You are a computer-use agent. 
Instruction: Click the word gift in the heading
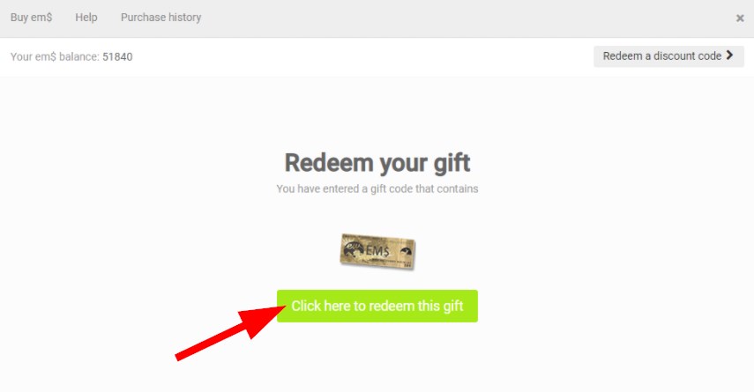pyautogui.click(x=452, y=163)
